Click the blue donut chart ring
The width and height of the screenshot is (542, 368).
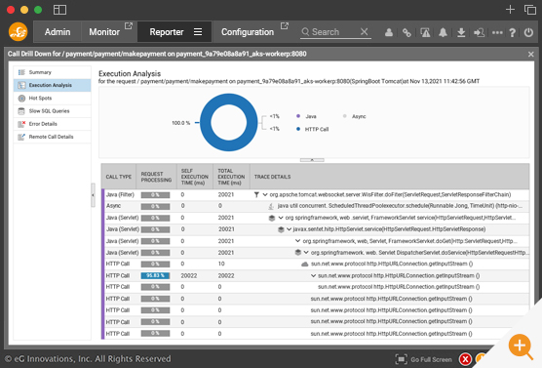pyautogui.click(x=229, y=98)
